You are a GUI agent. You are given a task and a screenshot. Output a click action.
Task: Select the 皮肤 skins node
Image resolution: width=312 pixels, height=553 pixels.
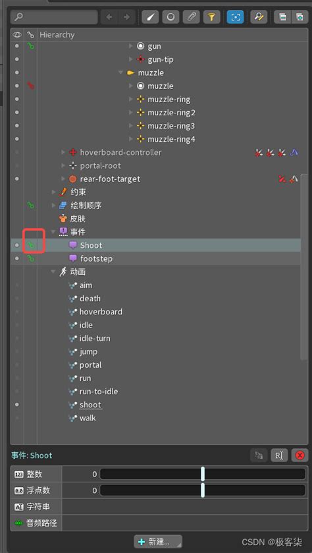[x=78, y=219]
